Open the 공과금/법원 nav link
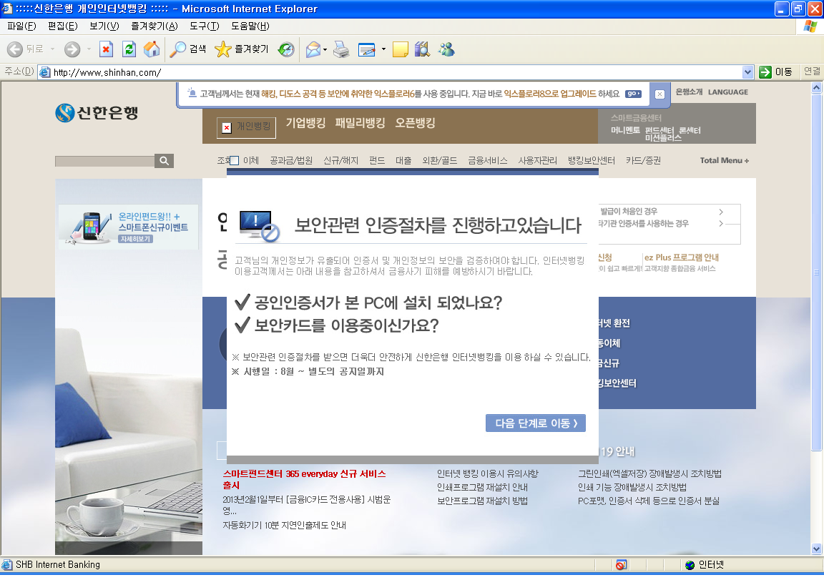Screen dimensions: 824x580 pos(291,160)
